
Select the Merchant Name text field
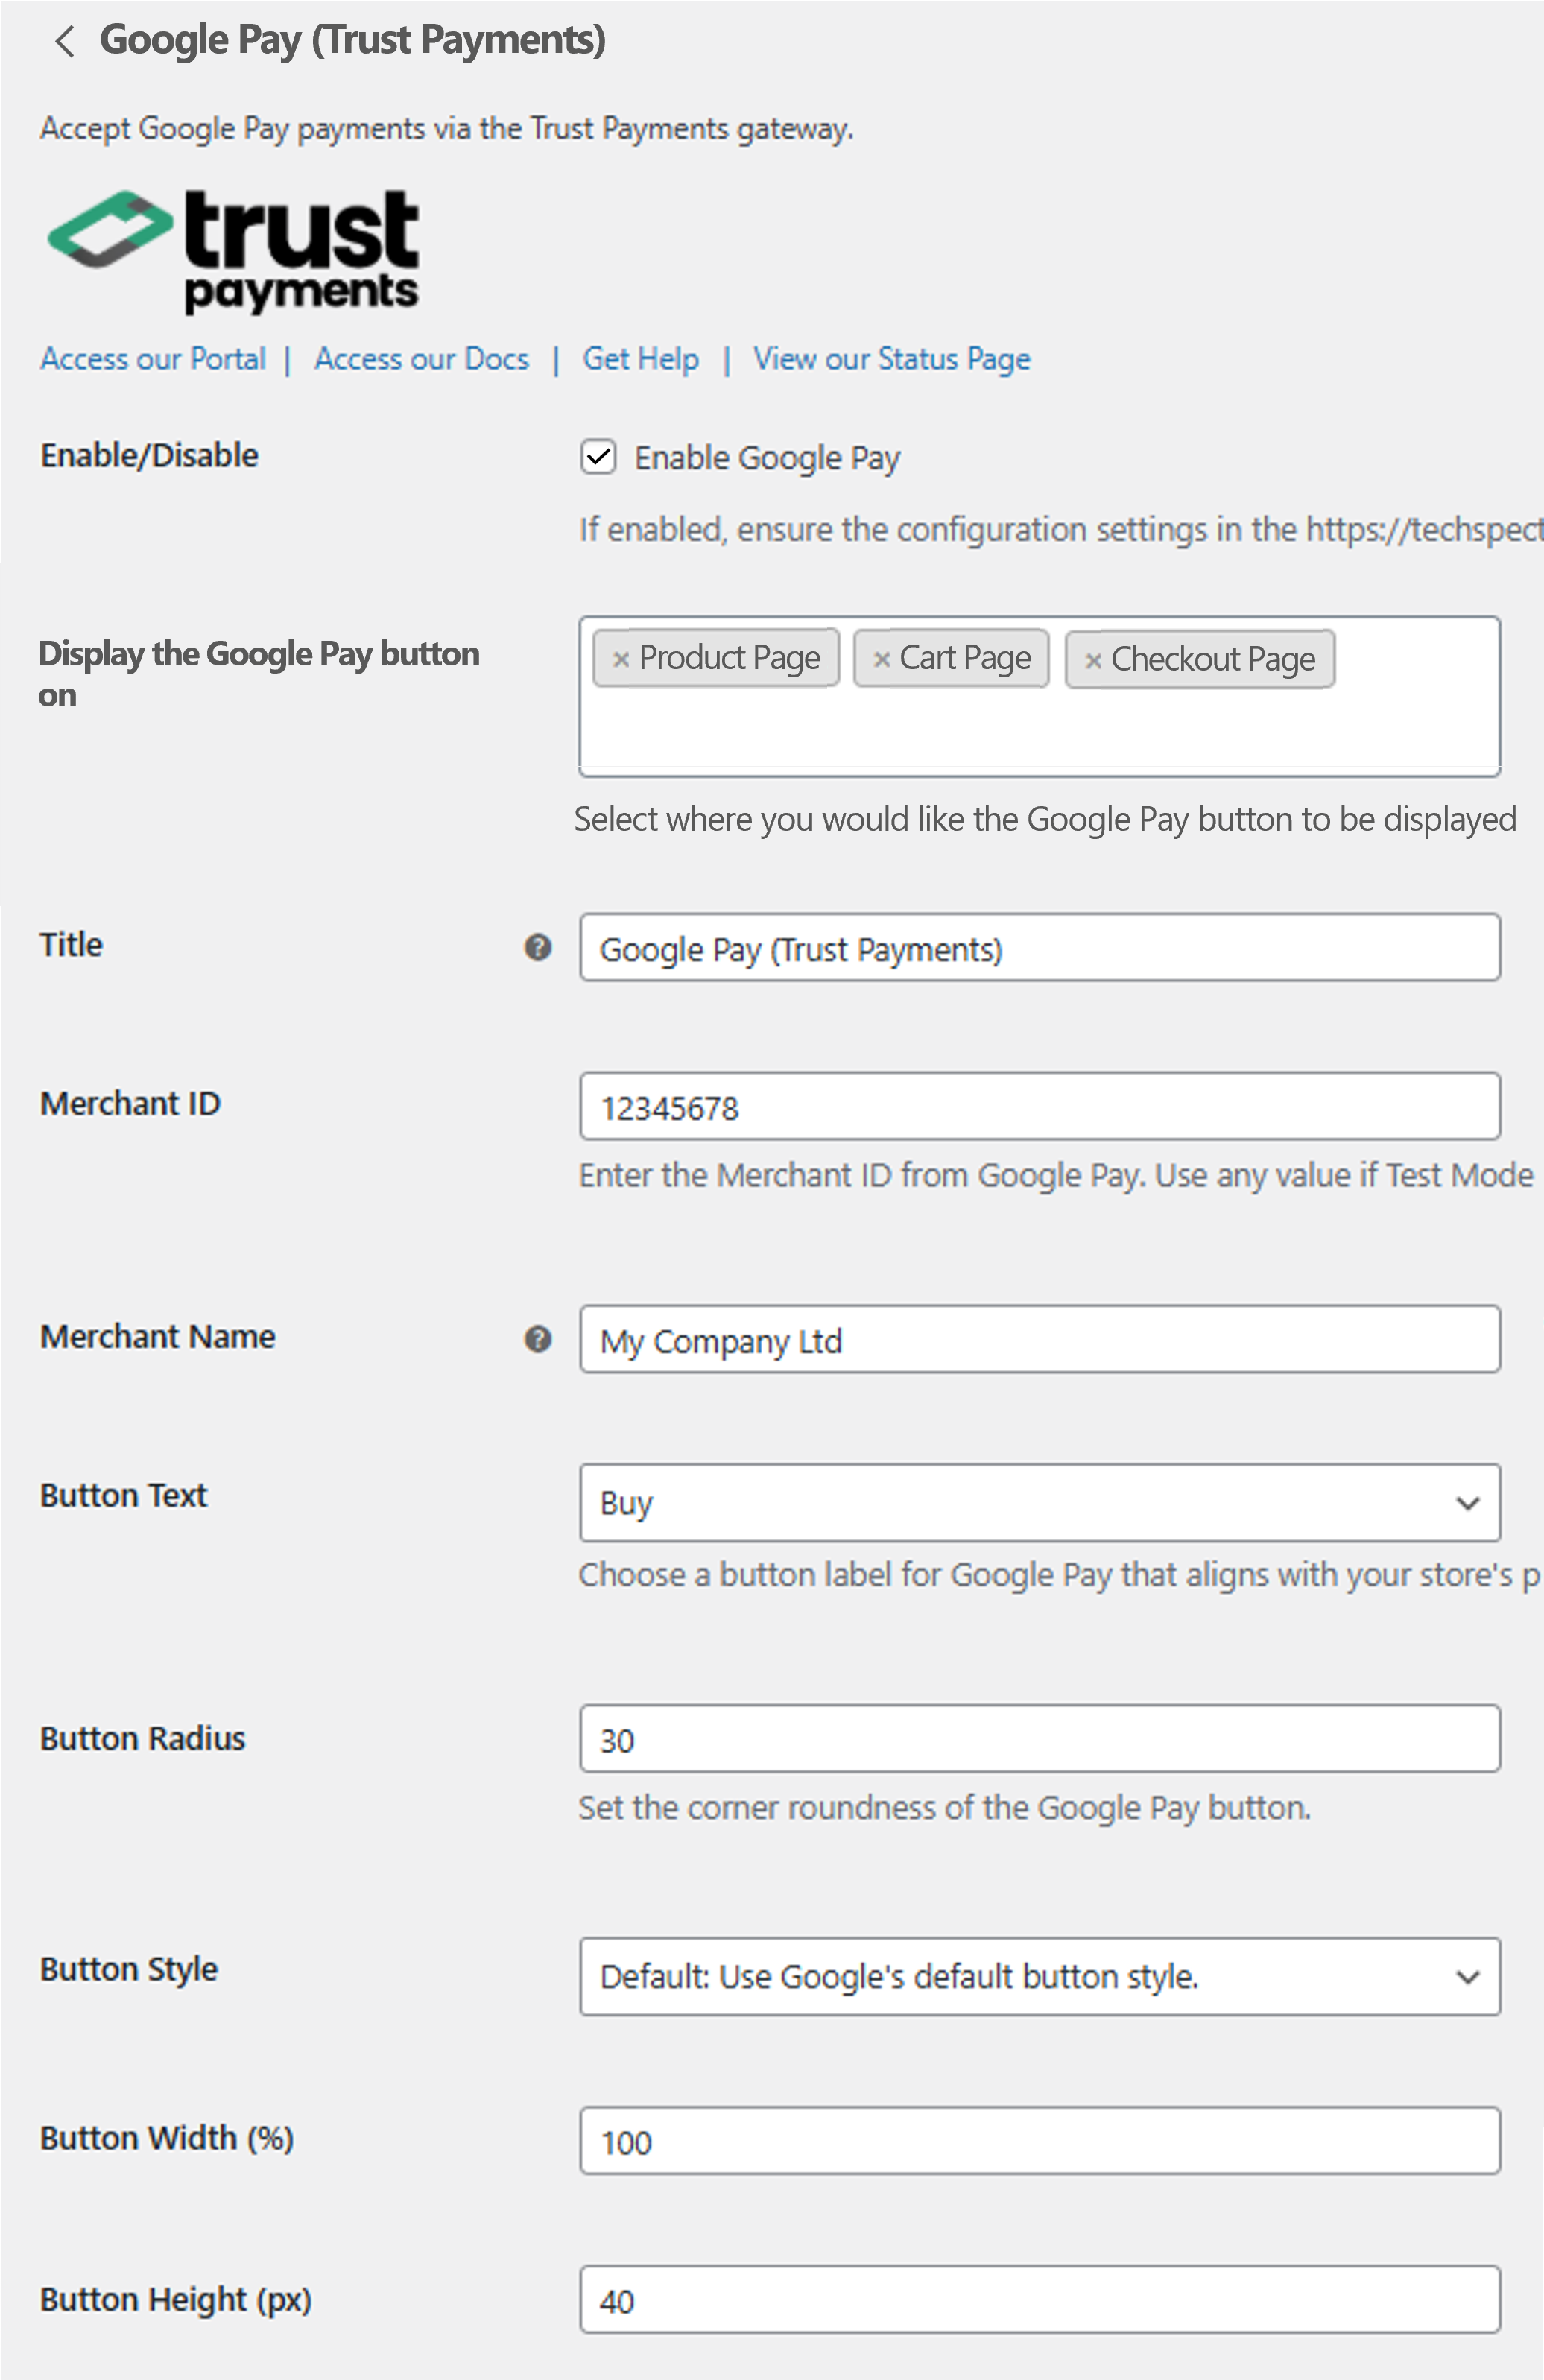click(x=1040, y=1339)
